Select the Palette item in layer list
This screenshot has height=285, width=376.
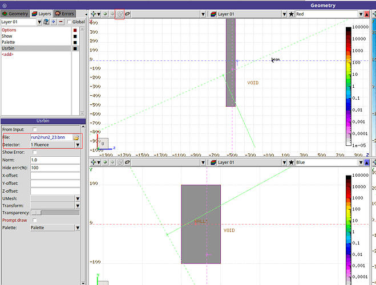point(8,42)
